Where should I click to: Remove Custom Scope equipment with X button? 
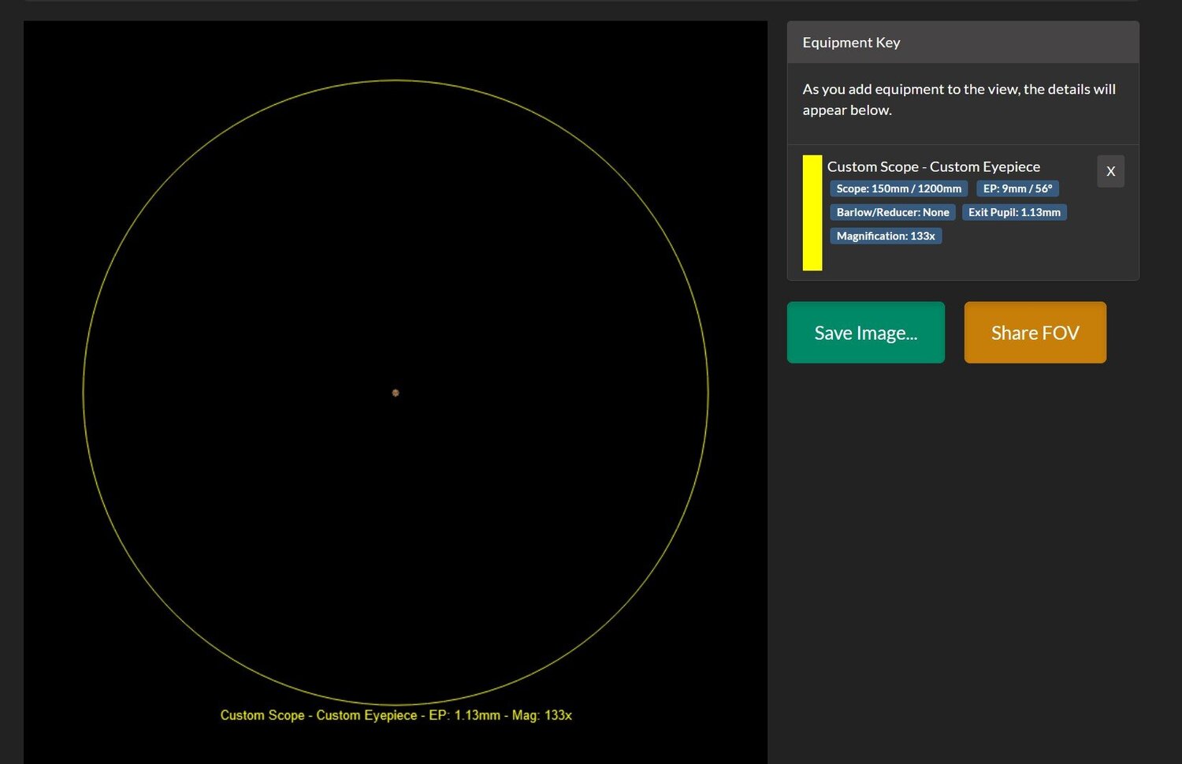point(1110,171)
